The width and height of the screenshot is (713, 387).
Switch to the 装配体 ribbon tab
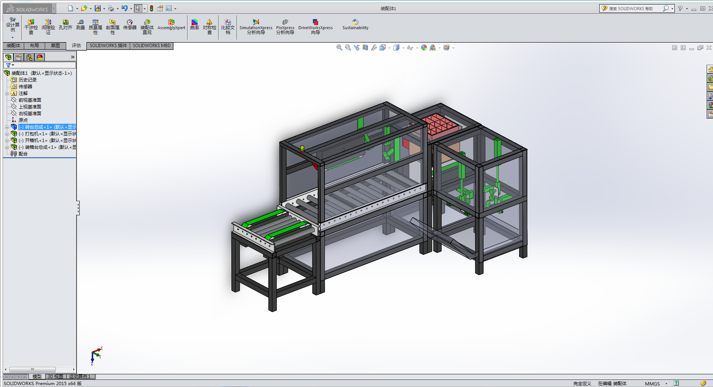coord(13,46)
